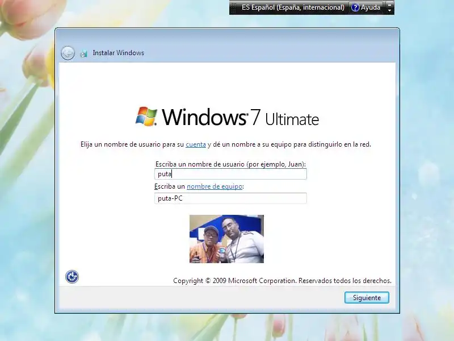Image resolution: width=454 pixels, height=341 pixels.
Task: Click the copyright 2009 Microsoft Corporation text
Action: pyautogui.click(x=282, y=281)
